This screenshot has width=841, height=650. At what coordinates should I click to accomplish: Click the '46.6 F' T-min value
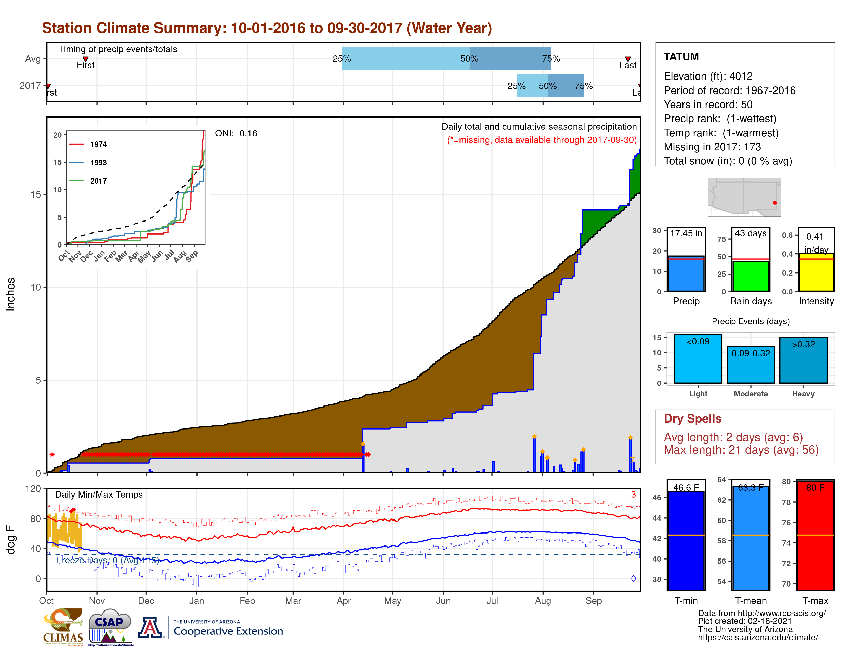[x=686, y=487]
